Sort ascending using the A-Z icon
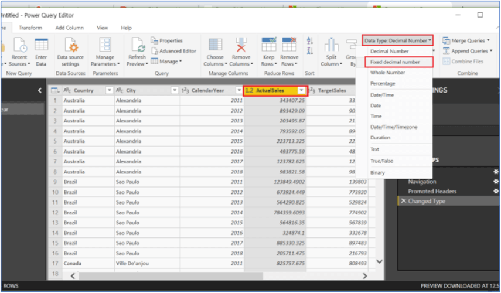The image size is (501, 293). (310, 42)
